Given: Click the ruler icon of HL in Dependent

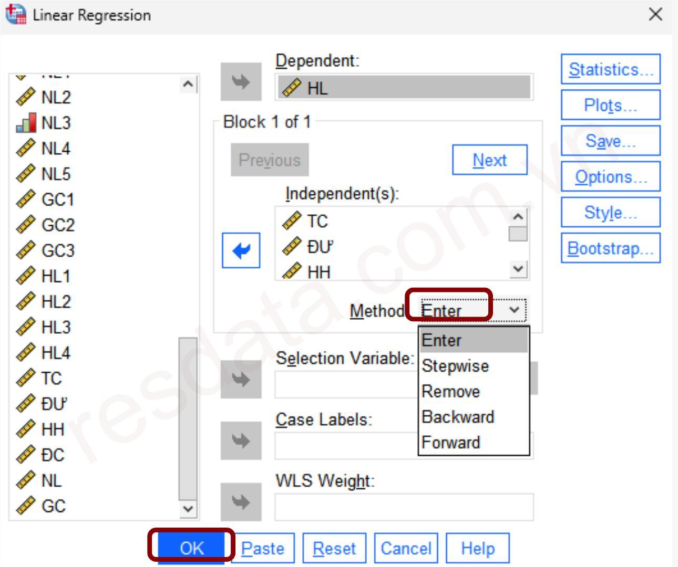Looking at the screenshot, I should [x=292, y=88].
